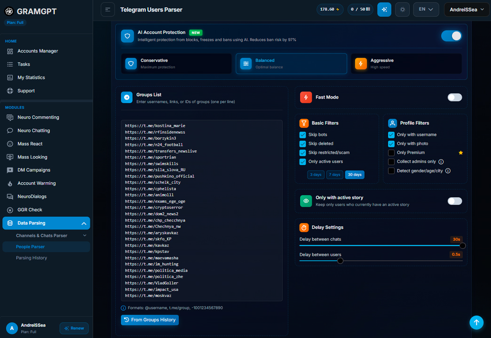
Task: Uncheck Only with photo checkbox
Action: 391,144
